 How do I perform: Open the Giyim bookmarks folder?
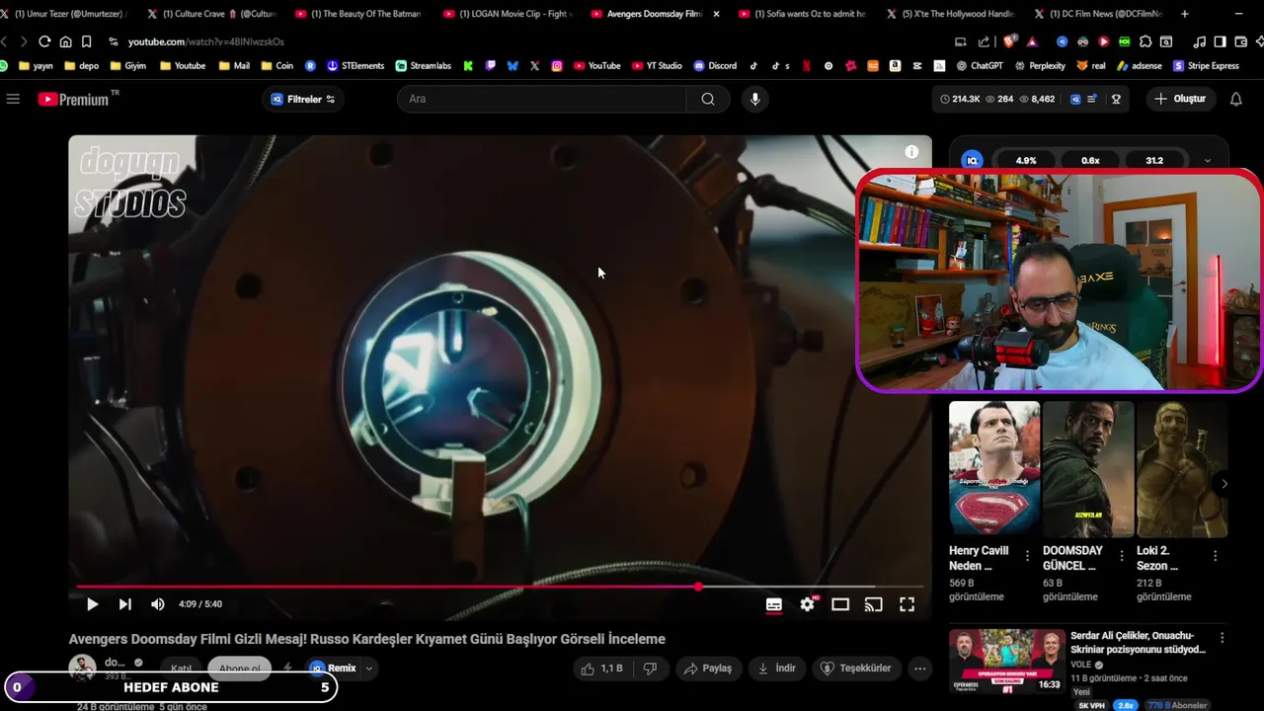click(128, 66)
